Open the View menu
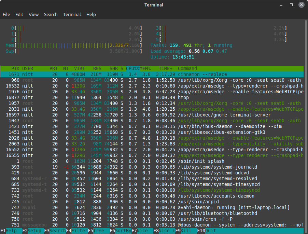Image resolution: width=308 pixels, height=234 pixels. [x=33, y=15]
